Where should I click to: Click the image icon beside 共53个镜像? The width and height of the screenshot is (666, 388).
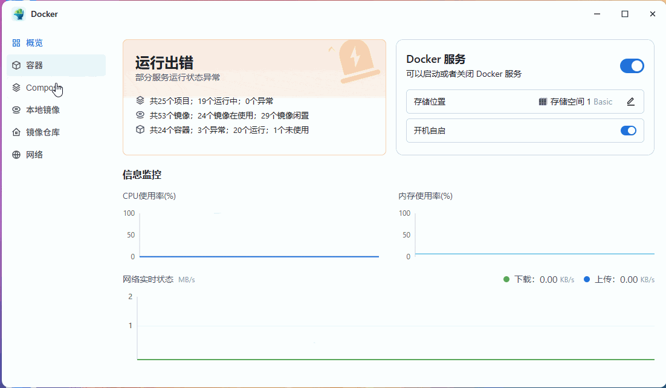(140, 115)
